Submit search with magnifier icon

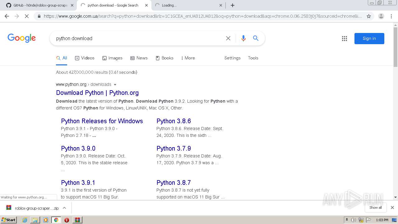tap(256, 38)
